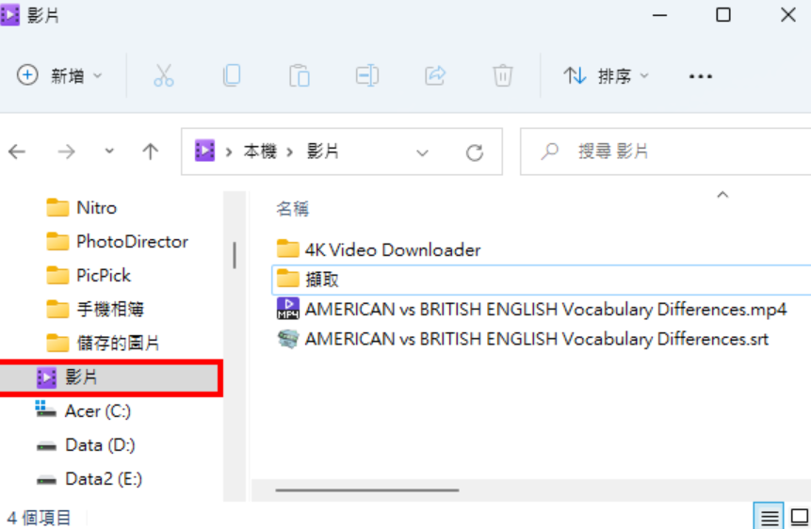This screenshot has width=811, height=529.
Task: Click the chevron before 本機 in breadcrumb
Action: [229, 152]
